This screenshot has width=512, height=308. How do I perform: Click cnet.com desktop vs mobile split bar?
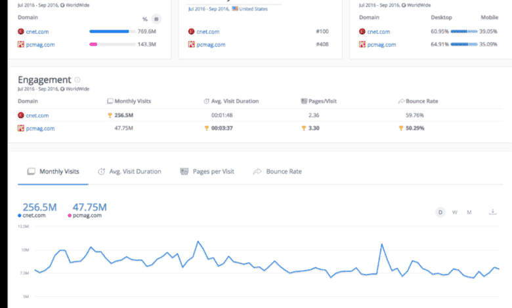click(x=464, y=31)
